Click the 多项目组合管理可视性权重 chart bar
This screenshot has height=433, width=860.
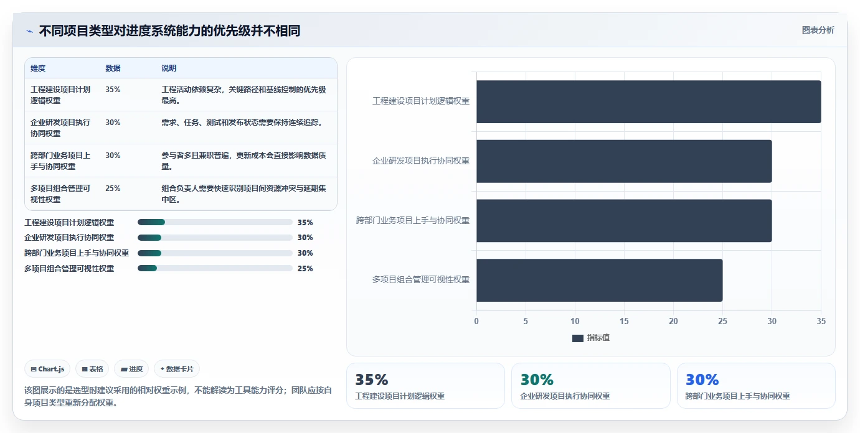pos(600,281)
